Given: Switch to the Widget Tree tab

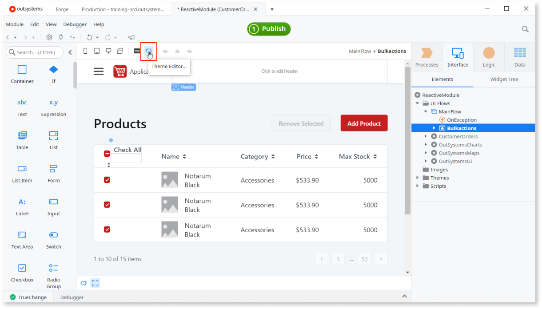Looking at the screenshot, I should (x=504, y=79).
